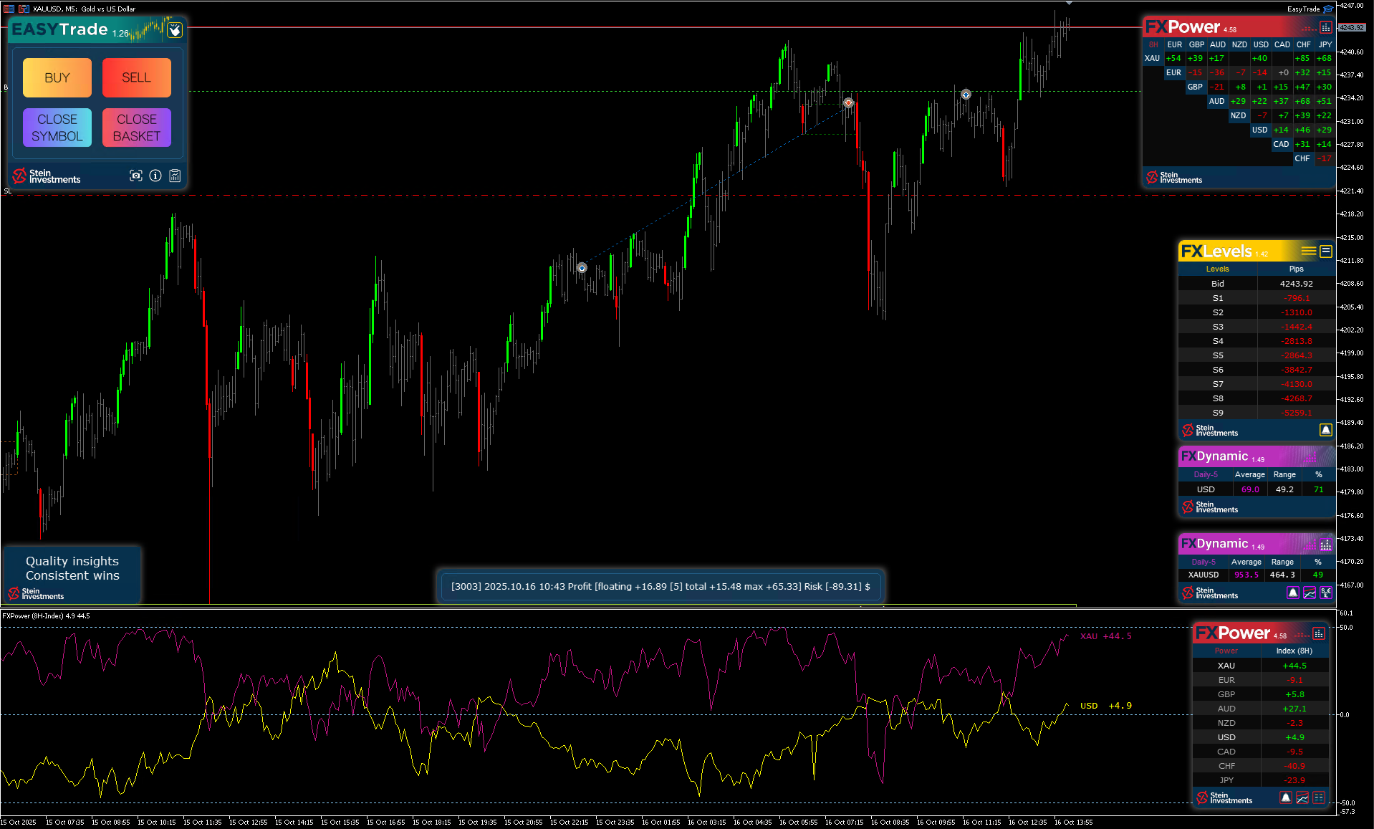Click Stein Investments logo in top FXPower panel
Image resolution: width=1374 pixels, height=829 pixels.
[x=1173, y=177]
